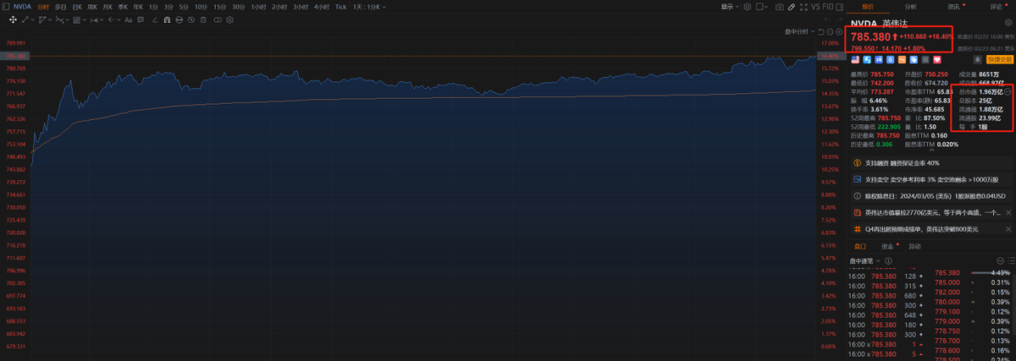Expand line tool options arrow

[33, 19]
